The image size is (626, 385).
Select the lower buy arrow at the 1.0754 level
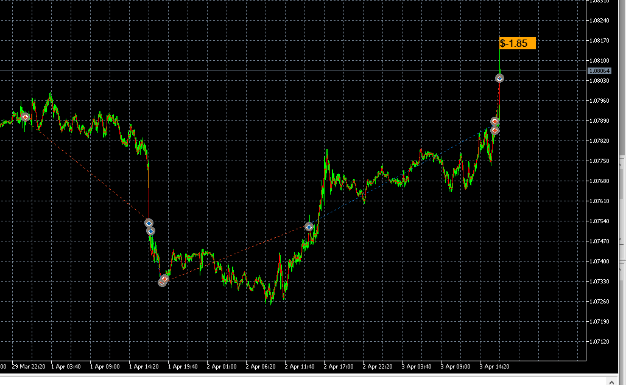tap(150, 231)
